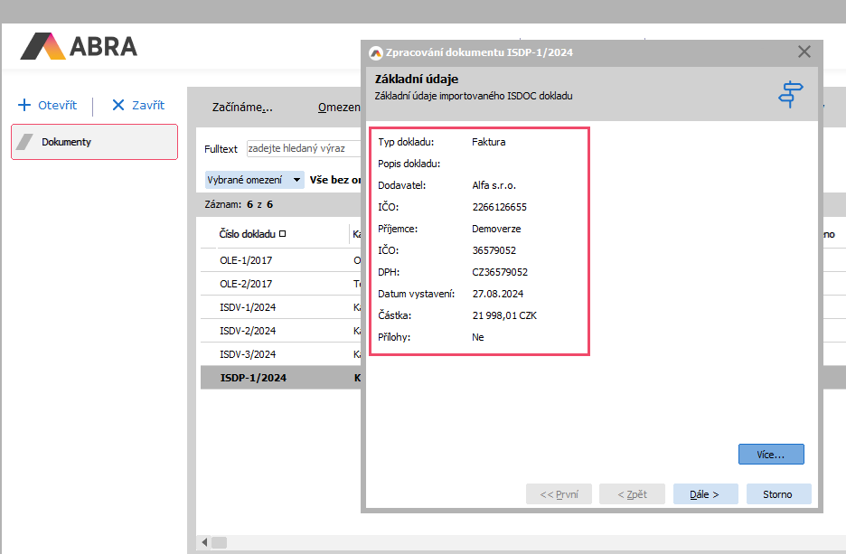Viewport: 846px width, 554px height.
Task: Click the Základní údaje heading
Action: click(x=417, y=79)
